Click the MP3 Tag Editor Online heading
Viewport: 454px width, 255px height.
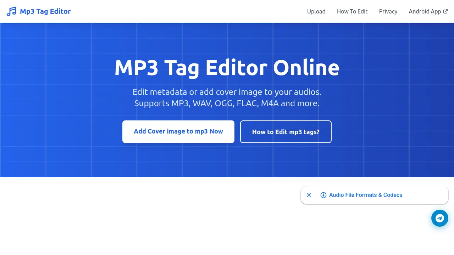point(227,67)
